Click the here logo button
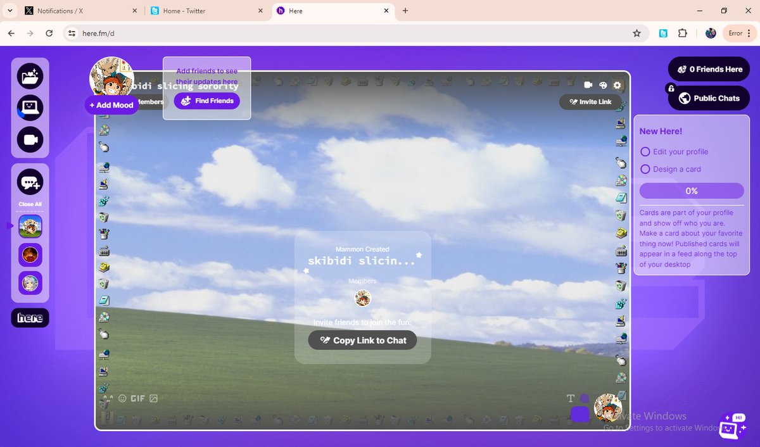 [x=30, y=318]
